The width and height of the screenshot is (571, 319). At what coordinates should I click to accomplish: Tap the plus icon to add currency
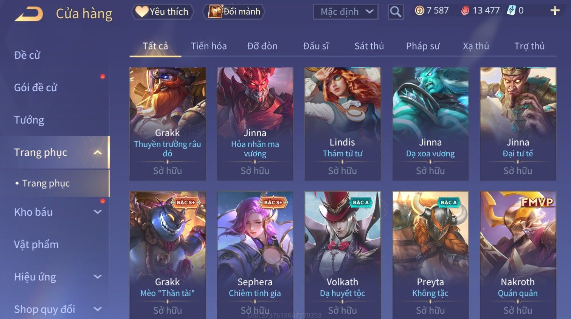point(555,11)
